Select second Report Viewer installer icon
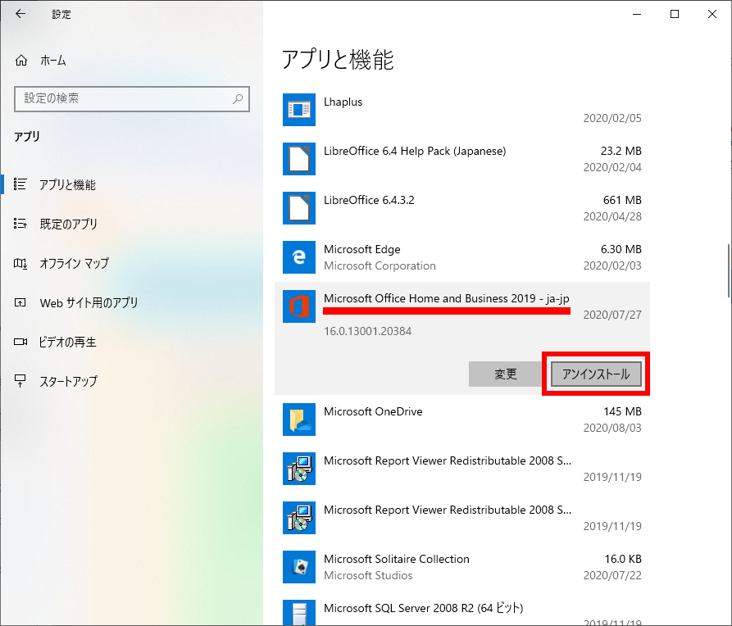732x626 pixels. tap(298, 518)
